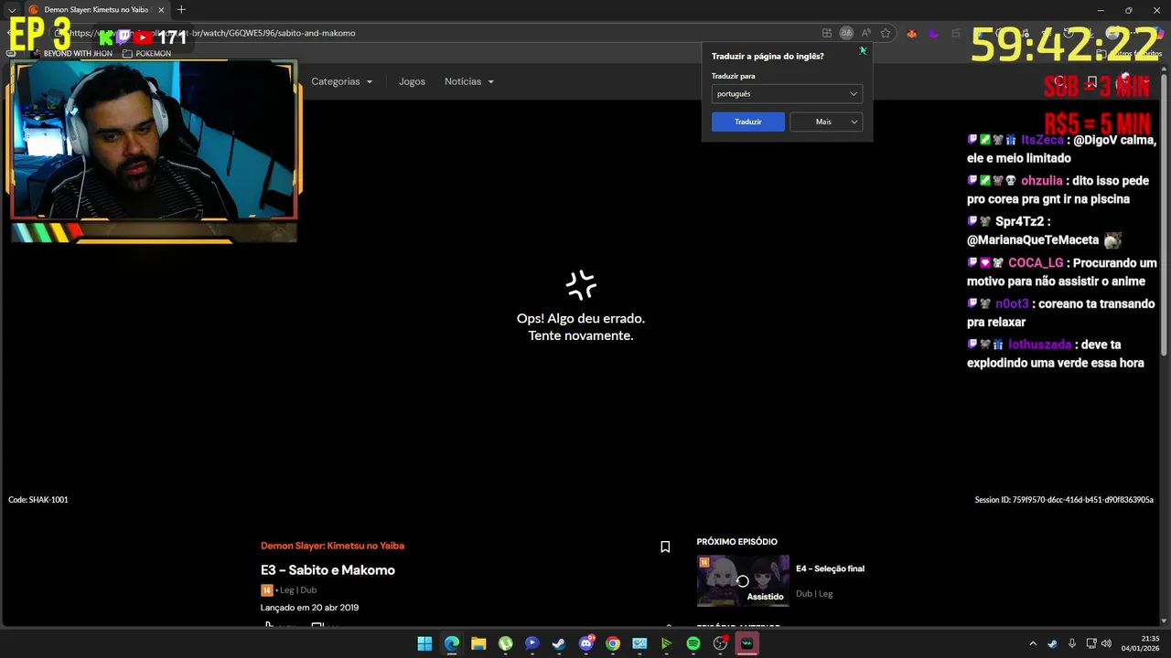Screen dimensions: 1171x658
Task: Expand the Categorias dropdown menu
Action: click(x=342, y=81)
